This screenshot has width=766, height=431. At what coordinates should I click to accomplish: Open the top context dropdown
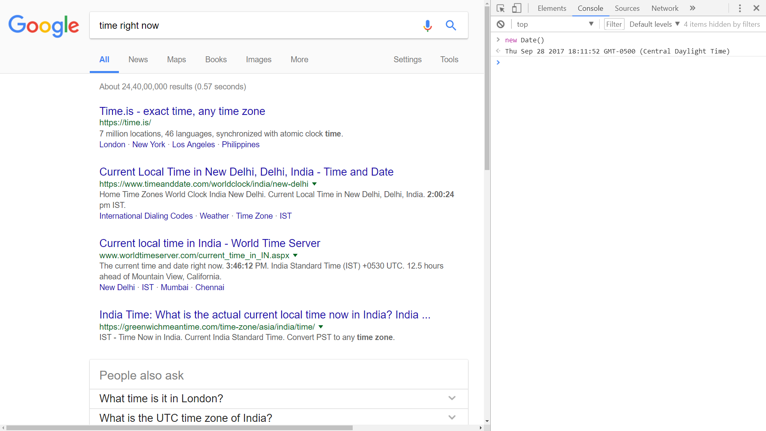555,24
